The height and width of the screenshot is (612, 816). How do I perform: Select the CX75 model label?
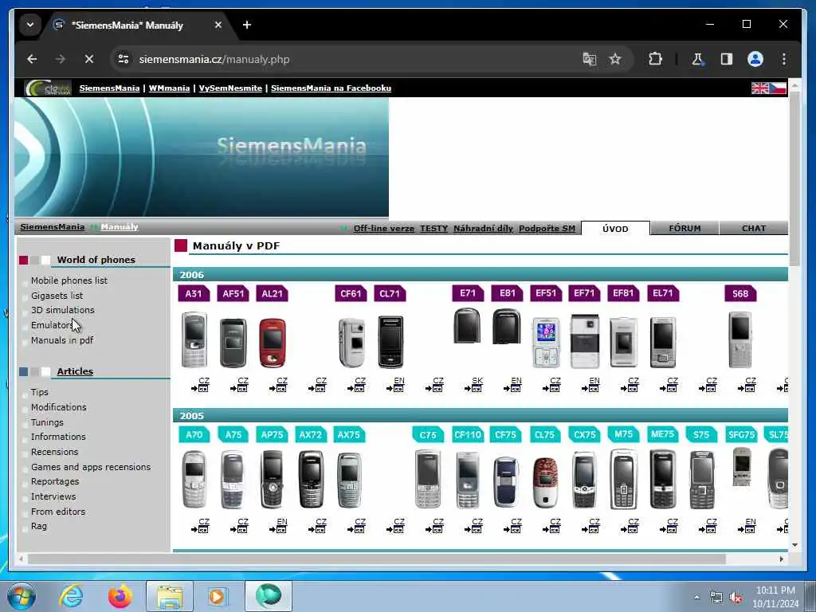point(584,434)
